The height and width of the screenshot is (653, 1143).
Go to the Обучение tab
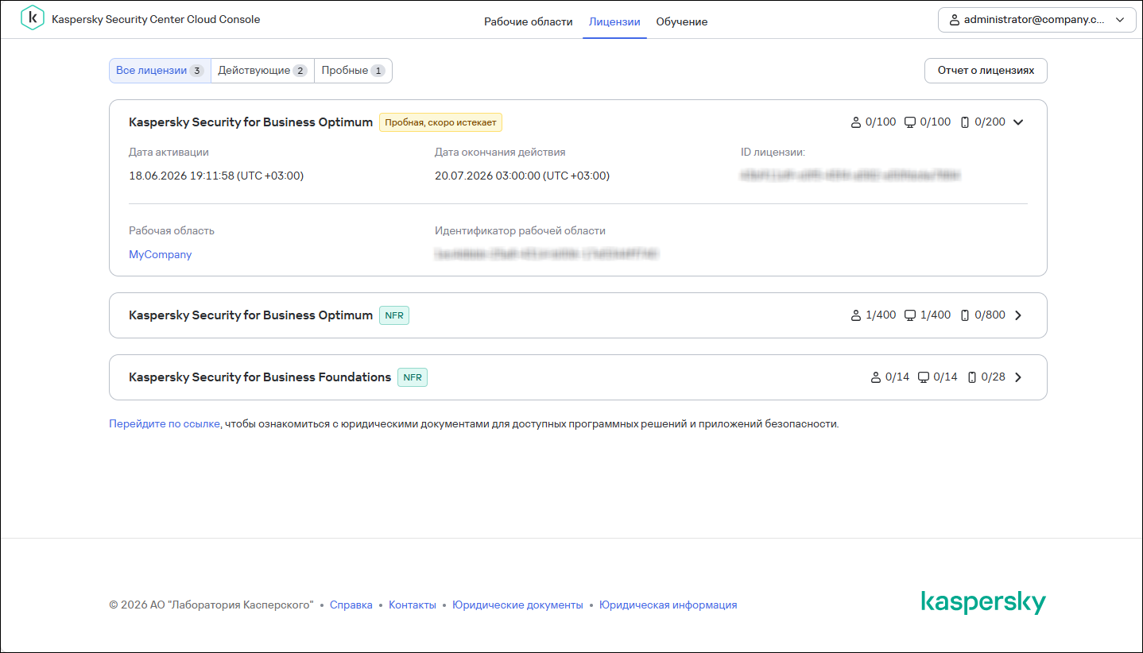[682, 21]
